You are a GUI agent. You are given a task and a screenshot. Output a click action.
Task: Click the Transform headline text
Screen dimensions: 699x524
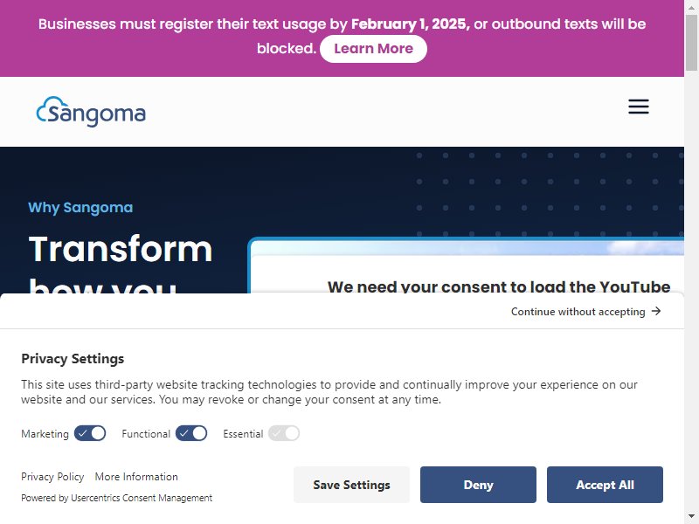coord(121,249)
